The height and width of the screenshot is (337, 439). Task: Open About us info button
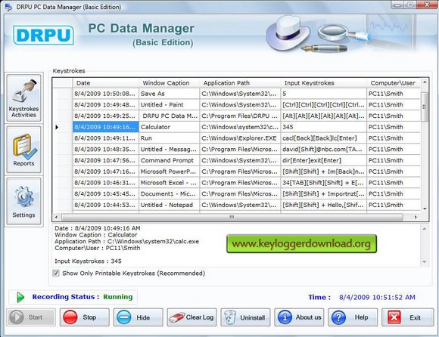[299, 317]
